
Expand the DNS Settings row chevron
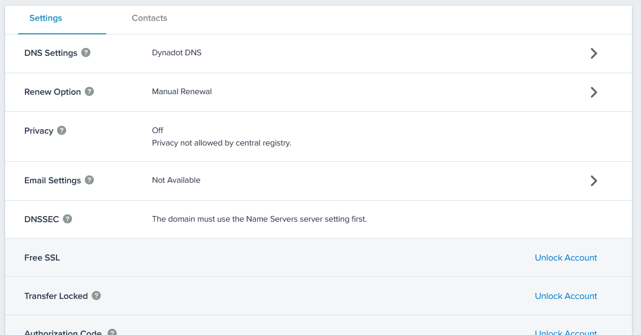coord(594,53)
